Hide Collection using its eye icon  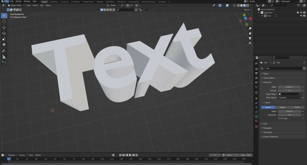coord(301,13)
